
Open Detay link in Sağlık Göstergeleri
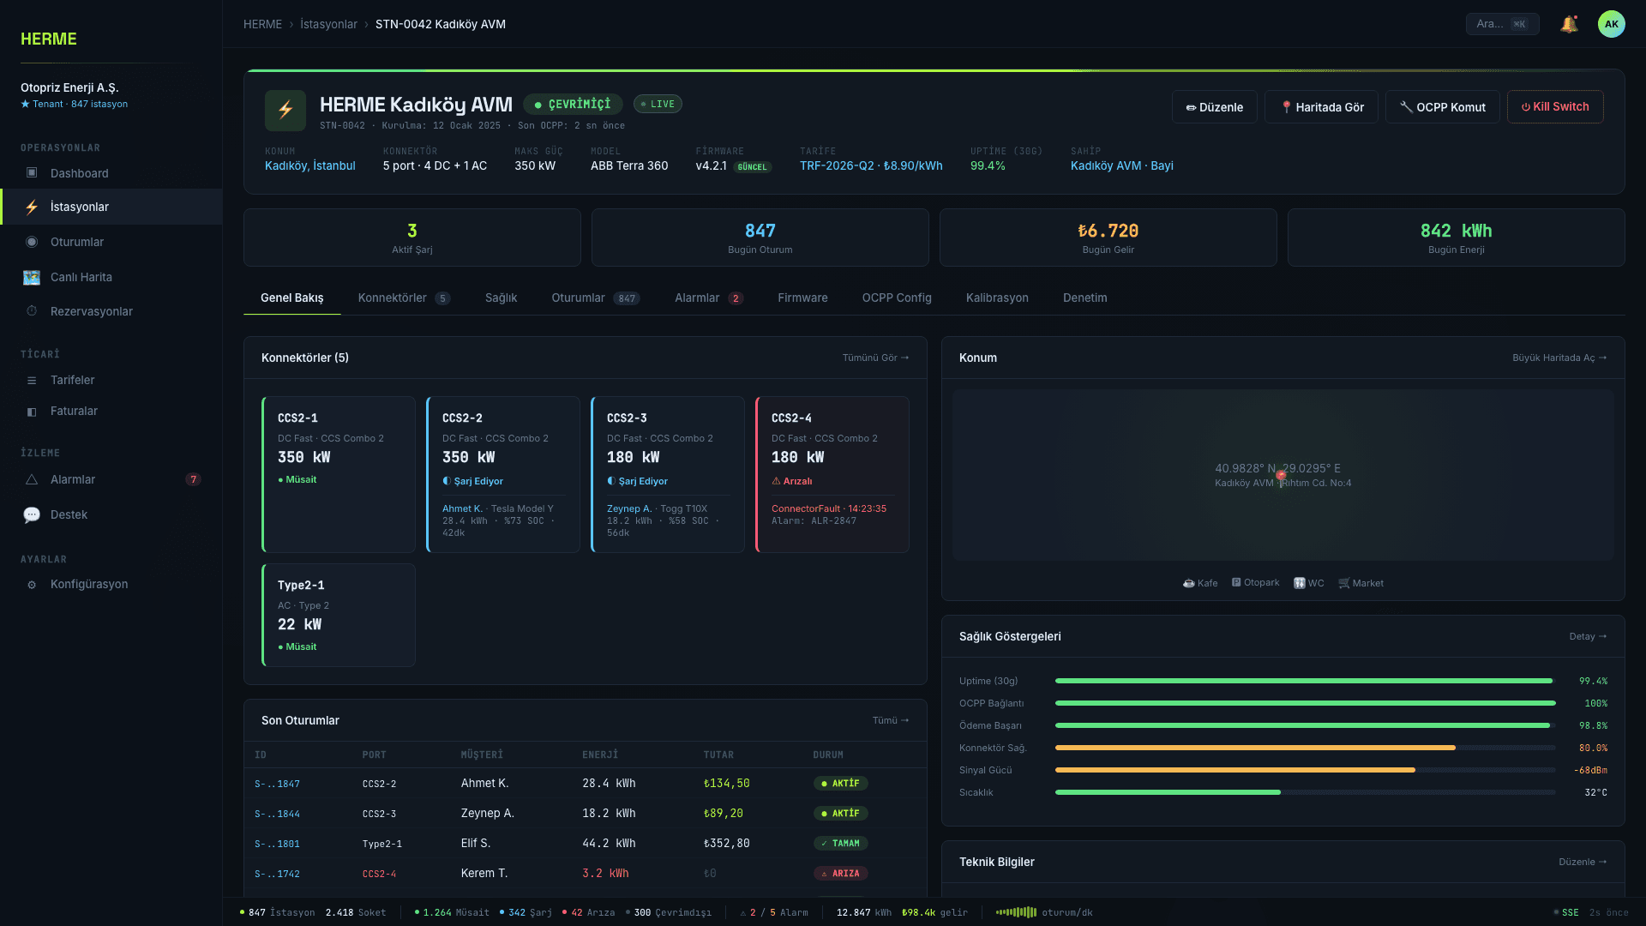pos(1588,636)
